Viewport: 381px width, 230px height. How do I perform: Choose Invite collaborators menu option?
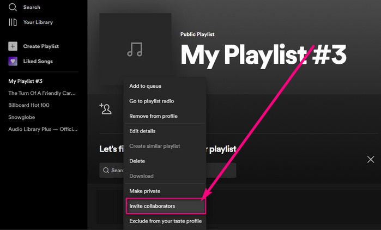(x=166, y=206)
